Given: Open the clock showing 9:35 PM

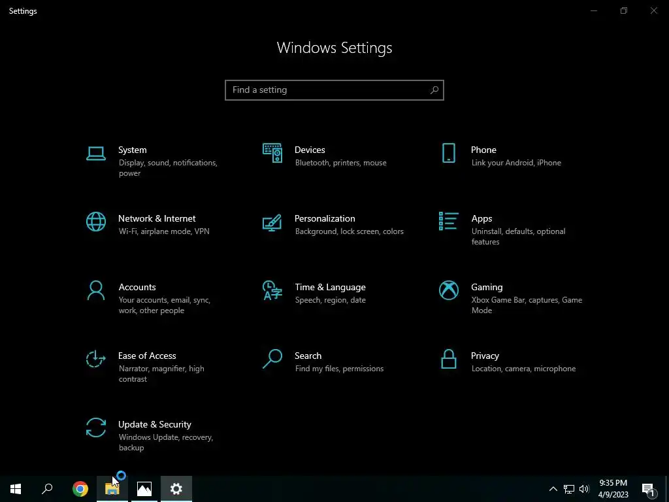Looking at the screenshot, I should point(613,489).
